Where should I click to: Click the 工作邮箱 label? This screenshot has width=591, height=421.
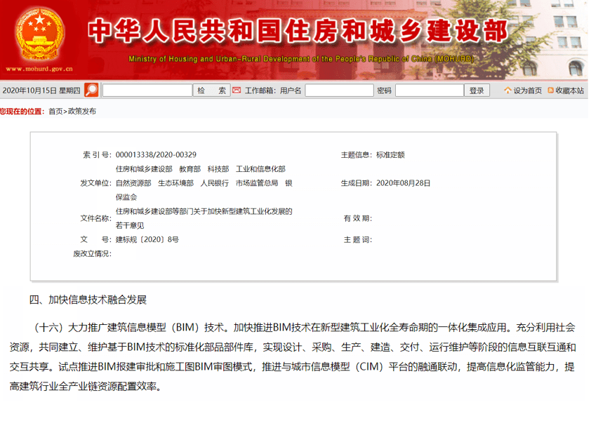(260, 91)
